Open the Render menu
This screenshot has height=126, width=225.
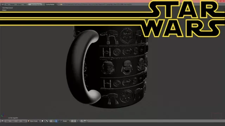click(x=12, y=5)
